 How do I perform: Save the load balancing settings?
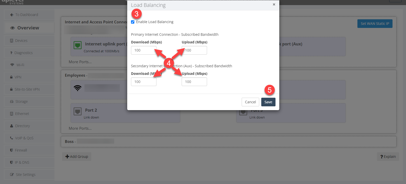[268, 102]
